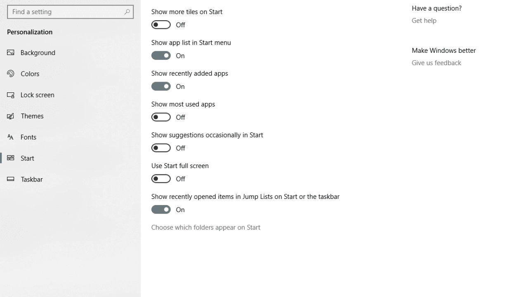Disable Show recently added apps toggle
Screen dimensions: 528x297
[161, 86]
